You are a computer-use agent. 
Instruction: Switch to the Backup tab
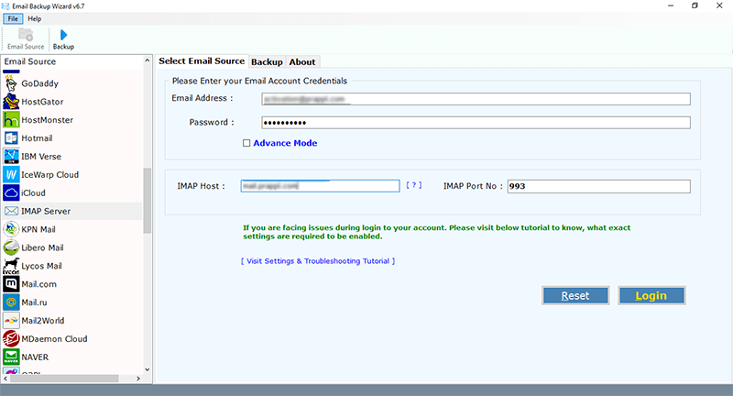267,61
